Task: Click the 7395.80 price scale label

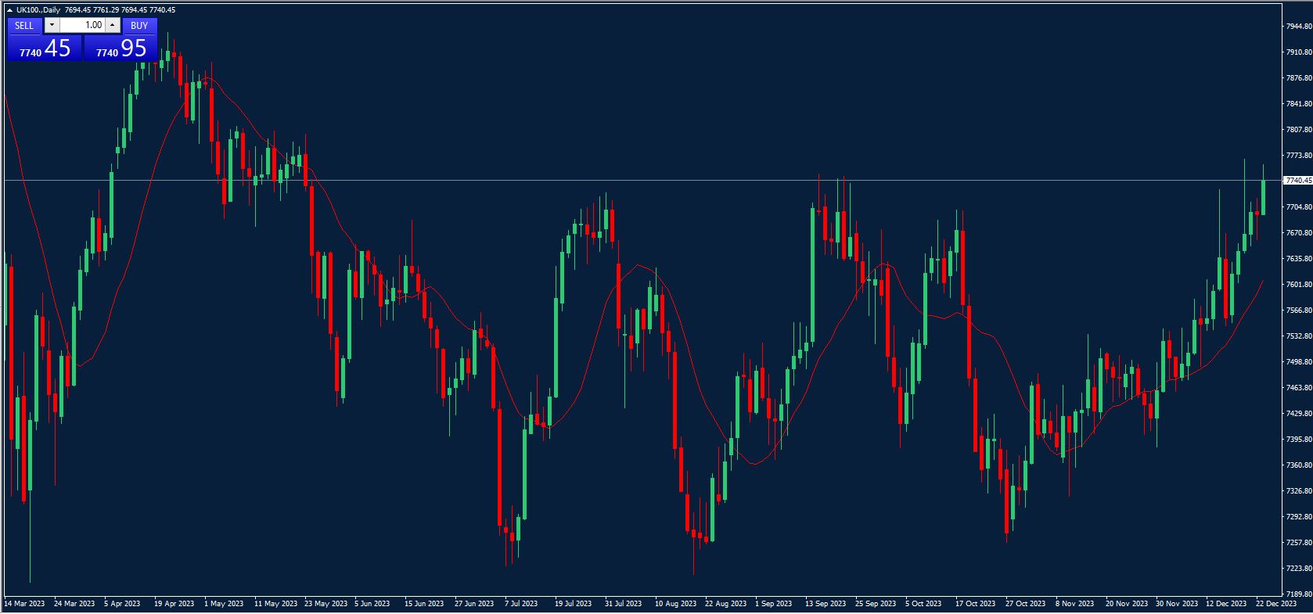Action: 1299,440
